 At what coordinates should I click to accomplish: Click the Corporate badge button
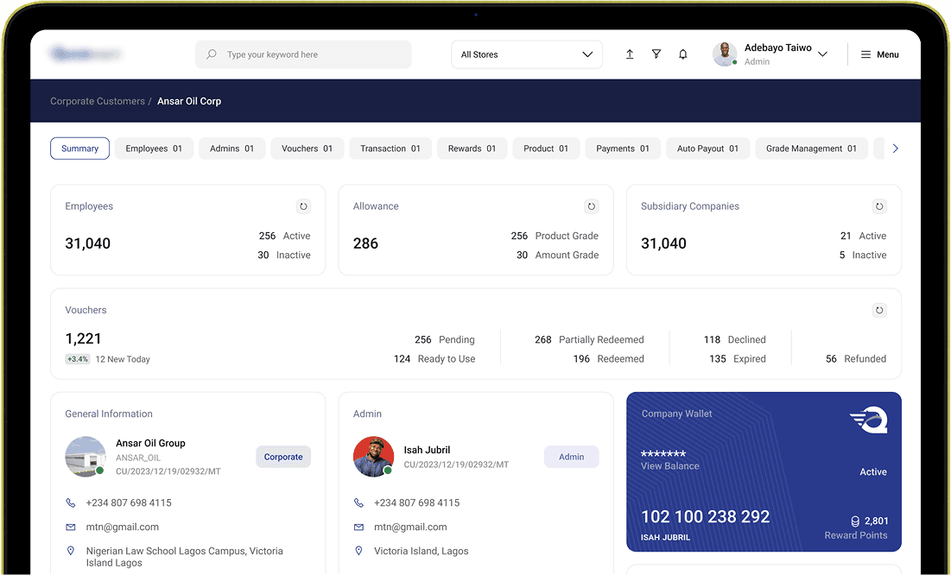coord(283,457)
